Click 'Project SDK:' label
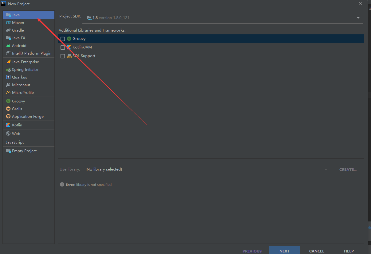This screenshot has width=371, height=254. click(x=70, y=16)
